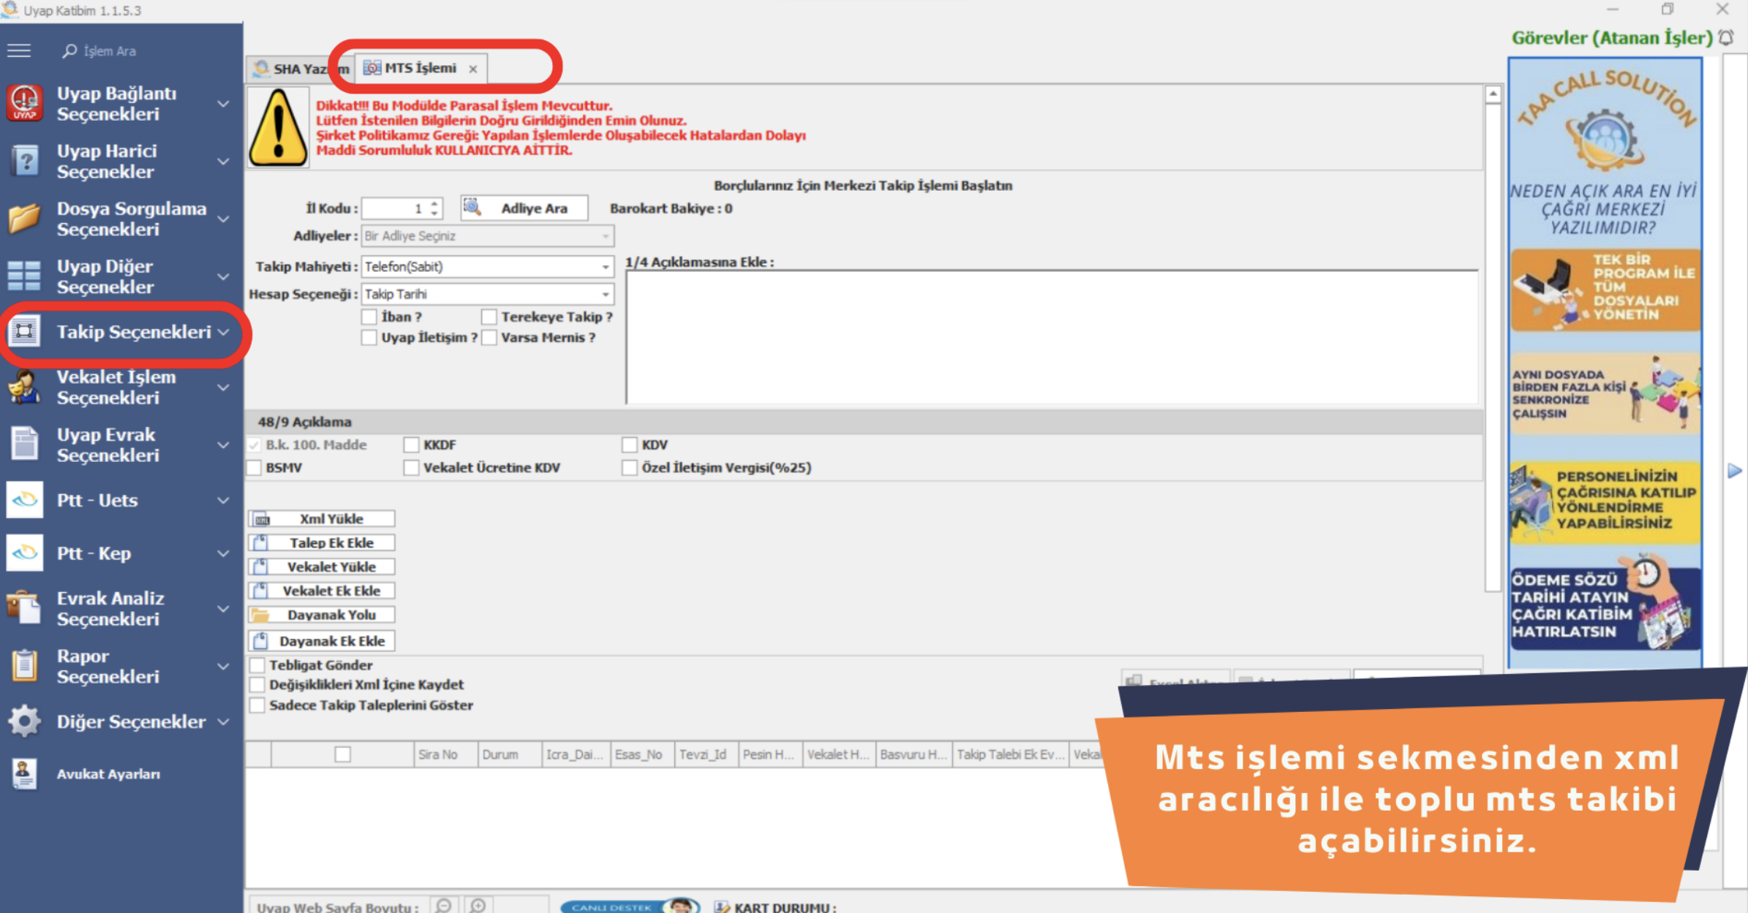This screenshot has width=1748, height=913.
Task: Enable the Tebligat Gönder checkbox
Action: pos(257,664)
